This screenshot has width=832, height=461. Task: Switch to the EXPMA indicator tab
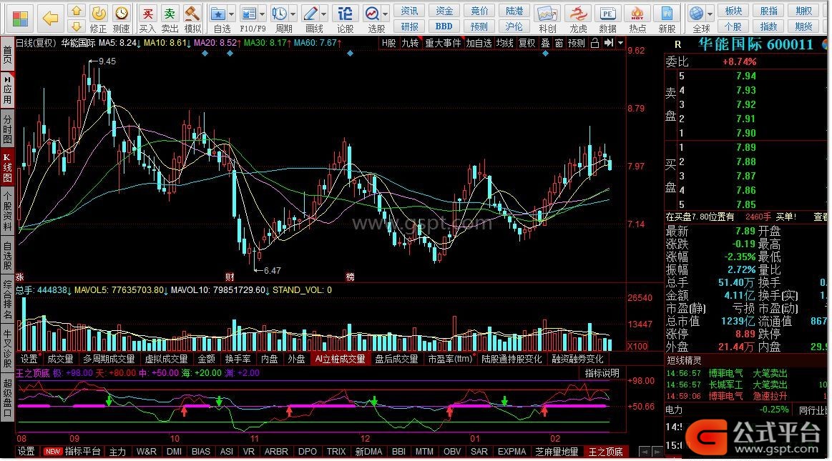tap(512, 452)
